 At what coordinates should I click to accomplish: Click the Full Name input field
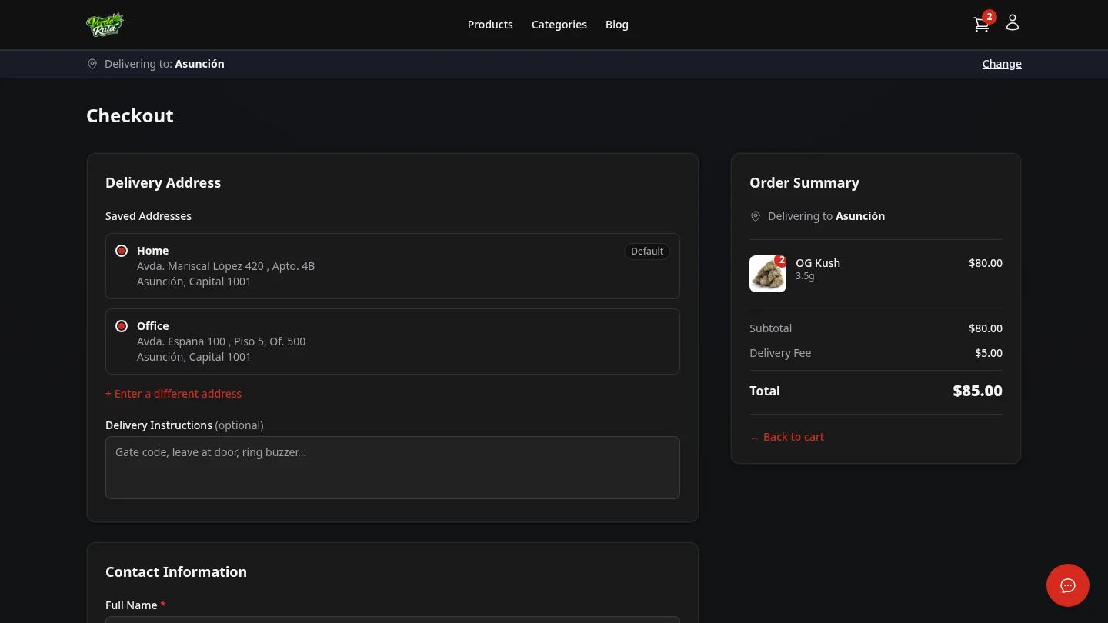[x=392, y=621]
